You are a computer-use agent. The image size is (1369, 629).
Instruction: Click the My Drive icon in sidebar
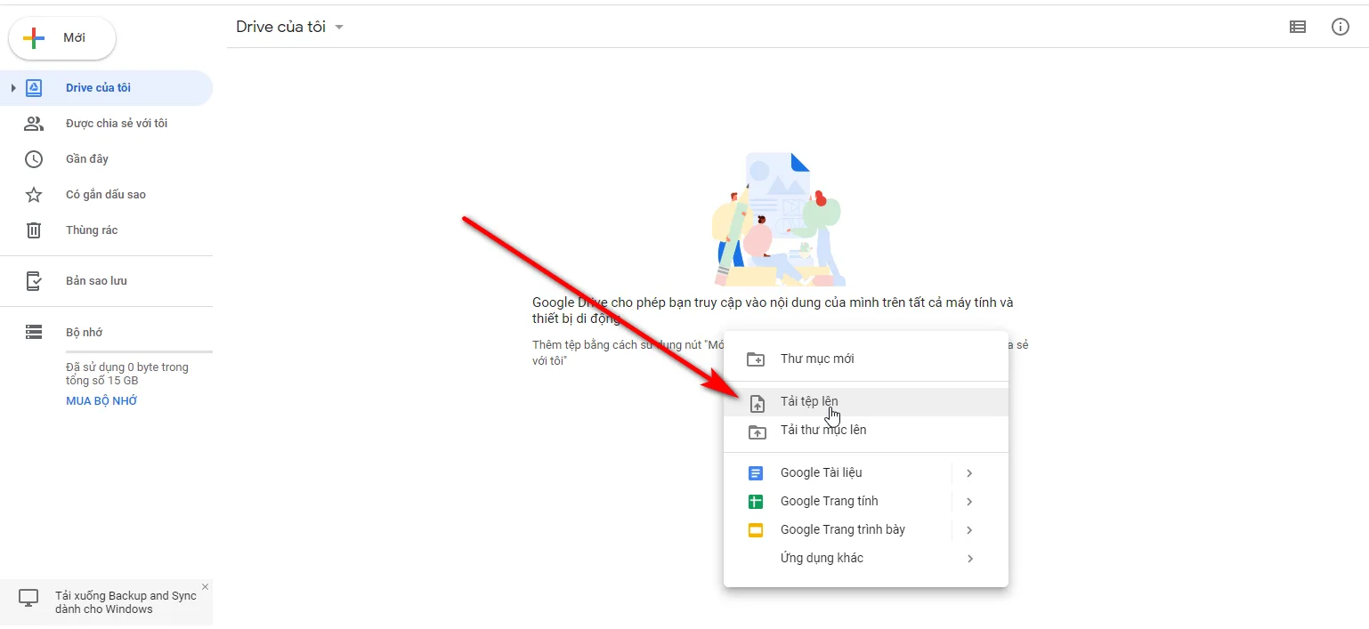coord(34,87)
